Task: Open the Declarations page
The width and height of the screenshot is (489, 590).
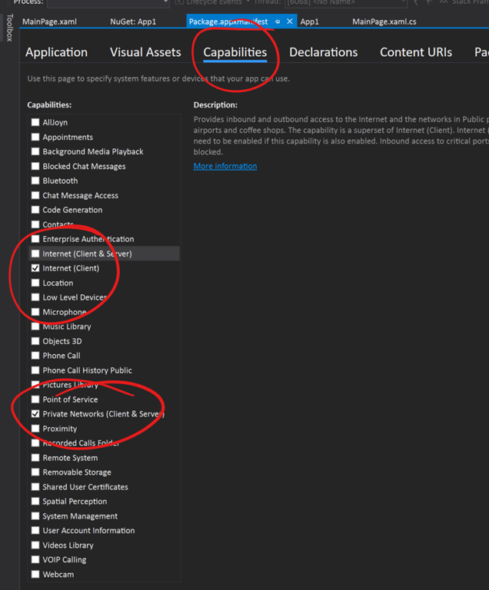Action: tap(323, 52)
